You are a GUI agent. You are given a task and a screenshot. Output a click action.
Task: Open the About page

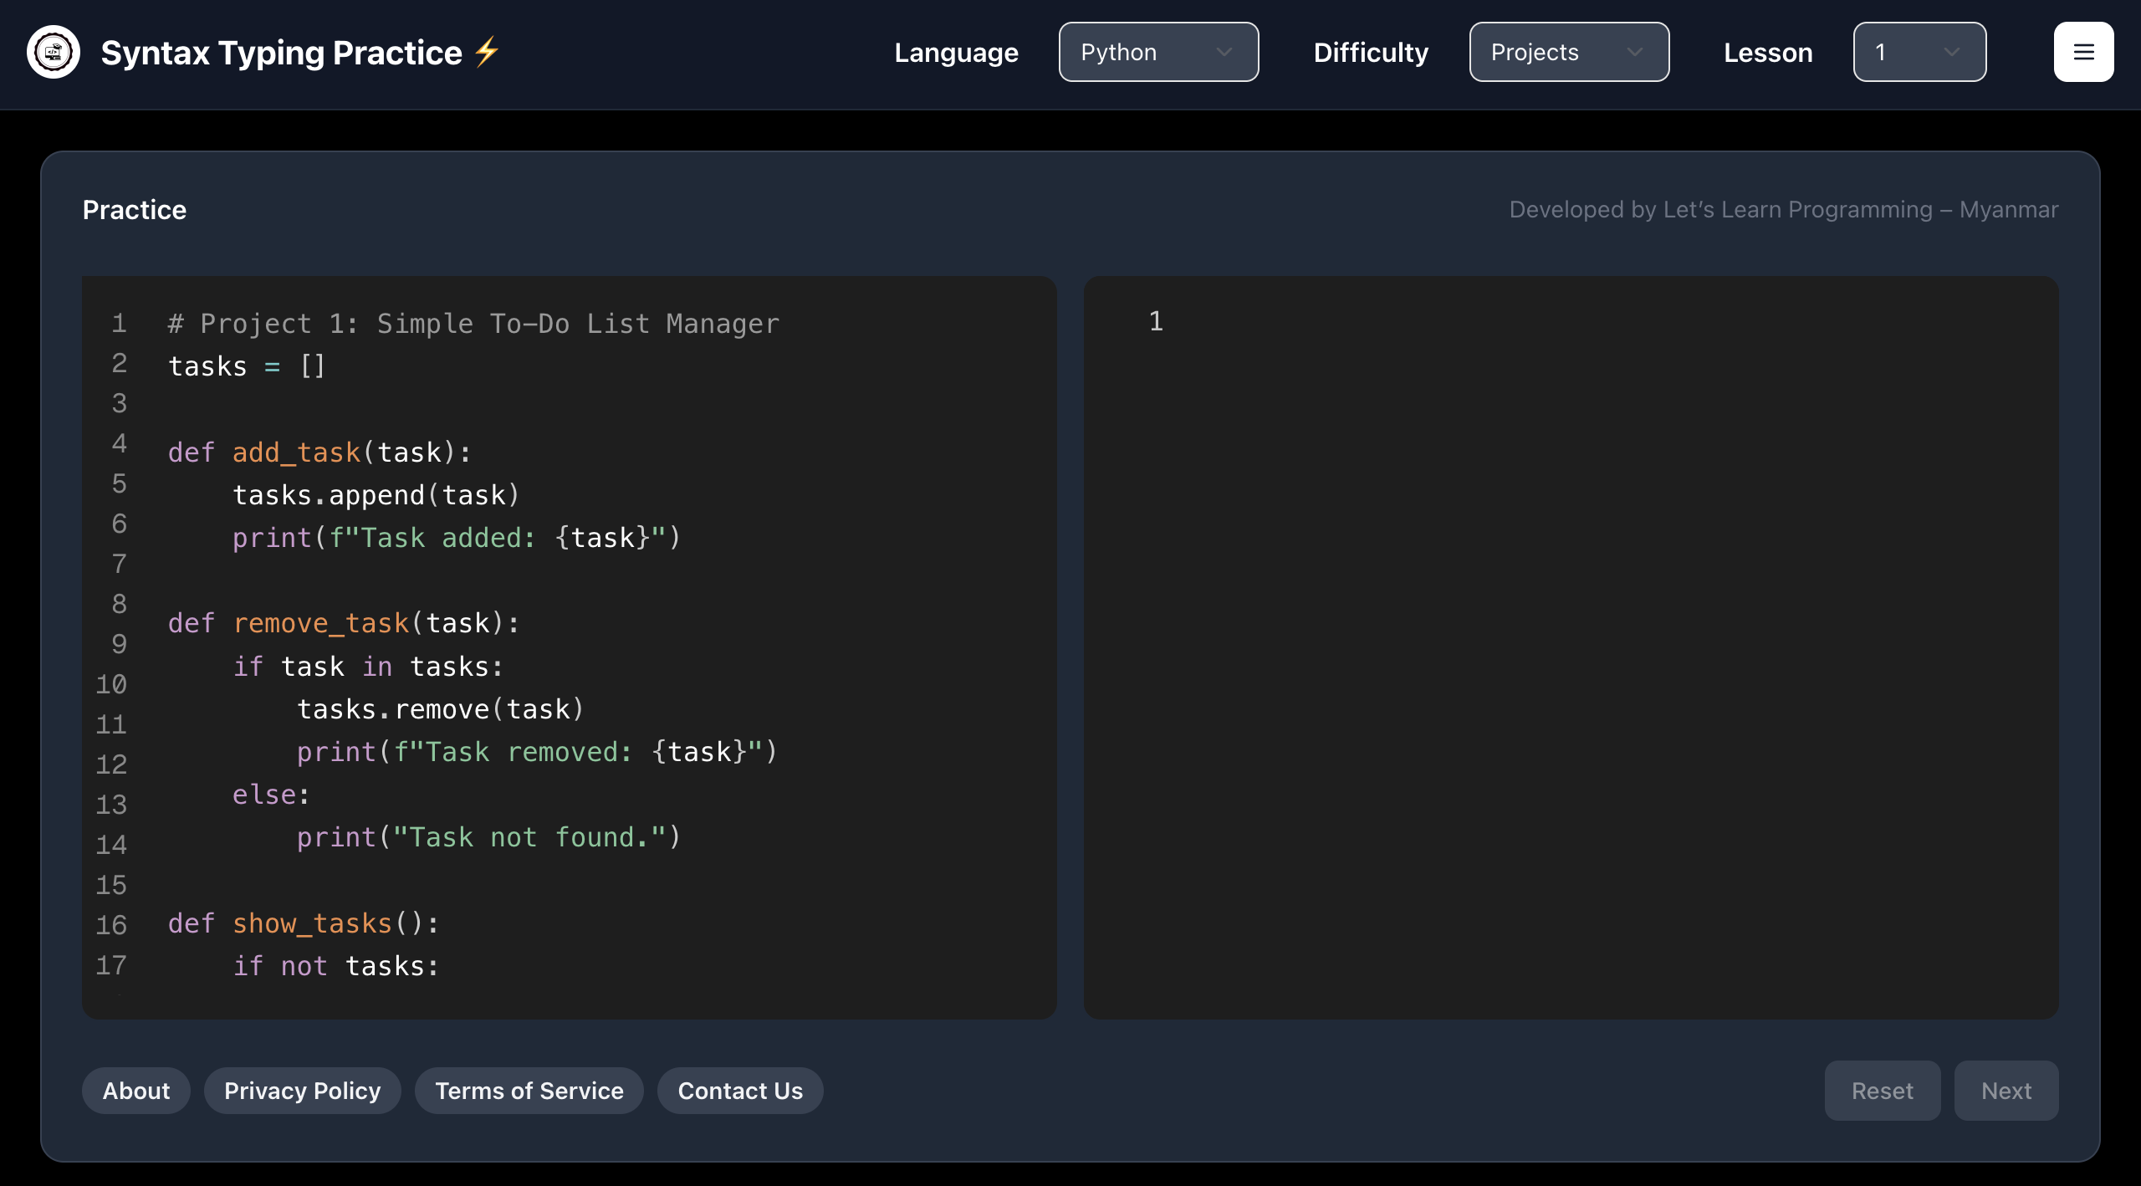tap(136, 1091)
